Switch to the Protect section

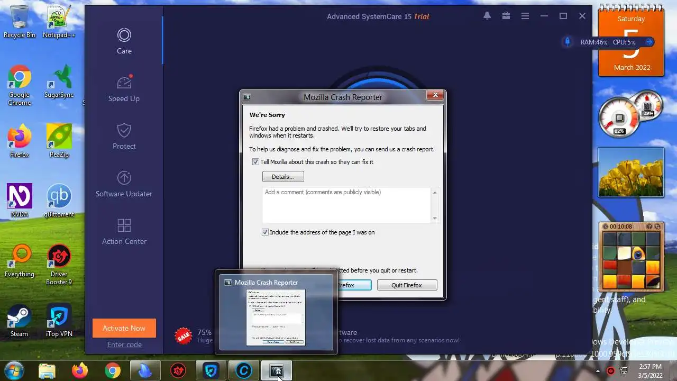pos(124,137)
